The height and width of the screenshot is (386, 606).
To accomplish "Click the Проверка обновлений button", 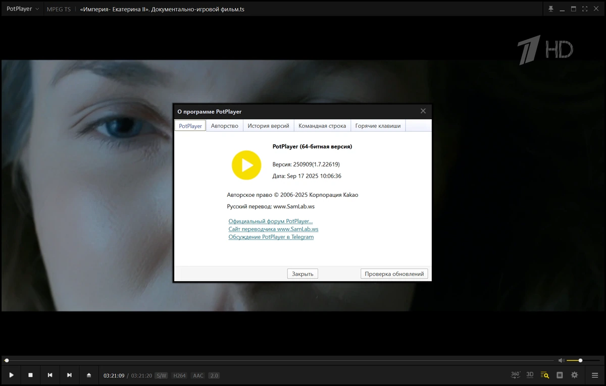I will click(x=394, y=273).
